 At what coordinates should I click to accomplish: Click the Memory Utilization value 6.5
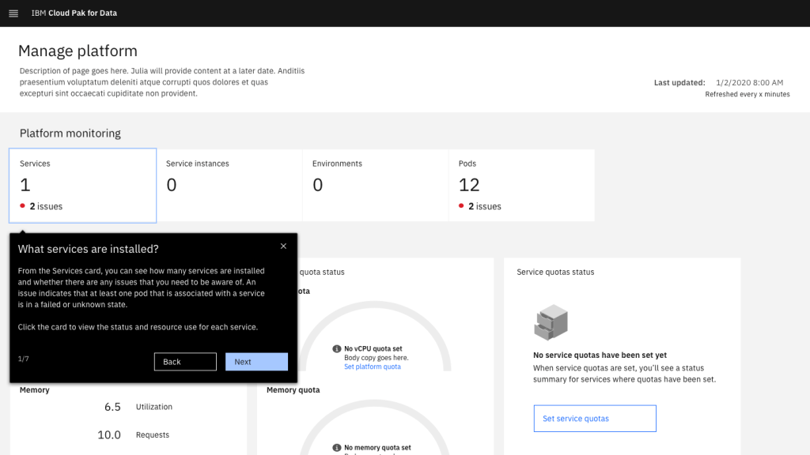click(112, 407)
